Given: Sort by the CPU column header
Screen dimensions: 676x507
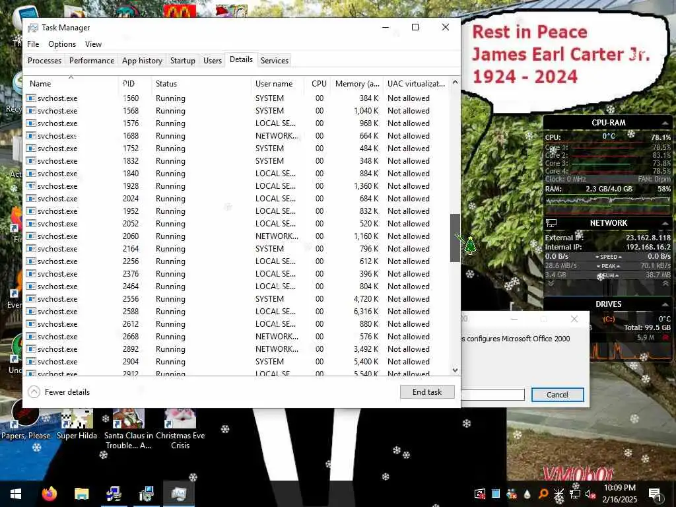Looking at the screenshot, I should tap(319, 83).
